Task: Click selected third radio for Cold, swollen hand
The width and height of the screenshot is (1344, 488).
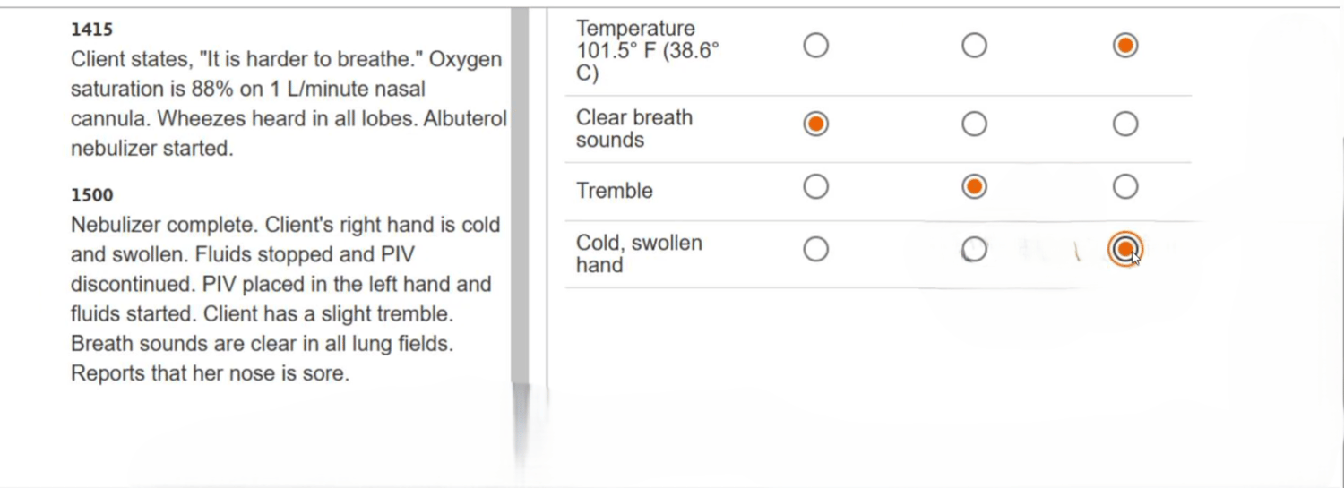Action: [x=1125, y=249]
